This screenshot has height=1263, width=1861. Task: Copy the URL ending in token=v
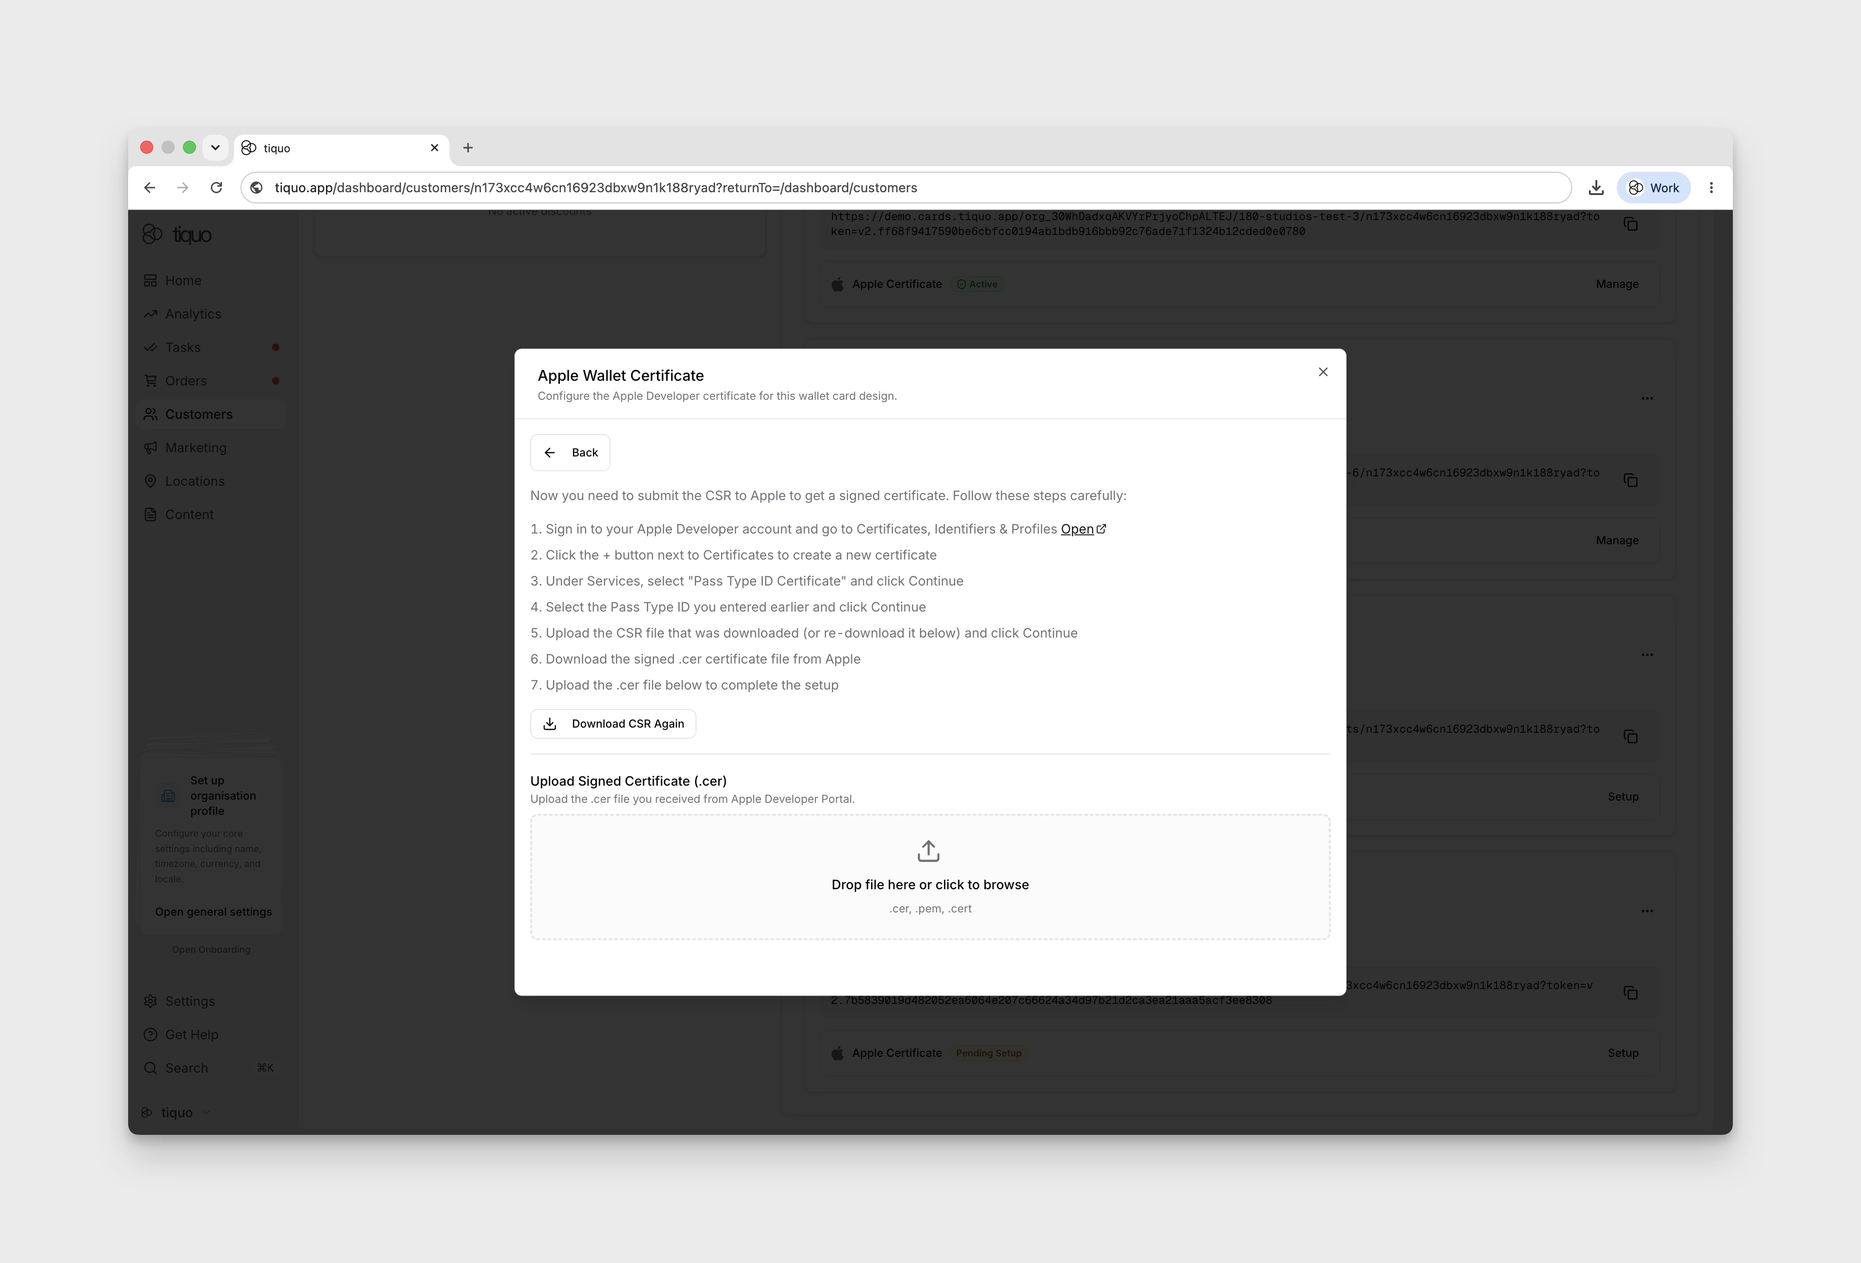pyautogui.click(x=1630, y=993)
